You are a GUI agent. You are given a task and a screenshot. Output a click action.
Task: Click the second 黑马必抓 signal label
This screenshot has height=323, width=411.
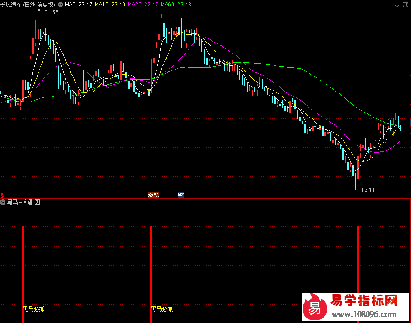click(x=162, y=309)
